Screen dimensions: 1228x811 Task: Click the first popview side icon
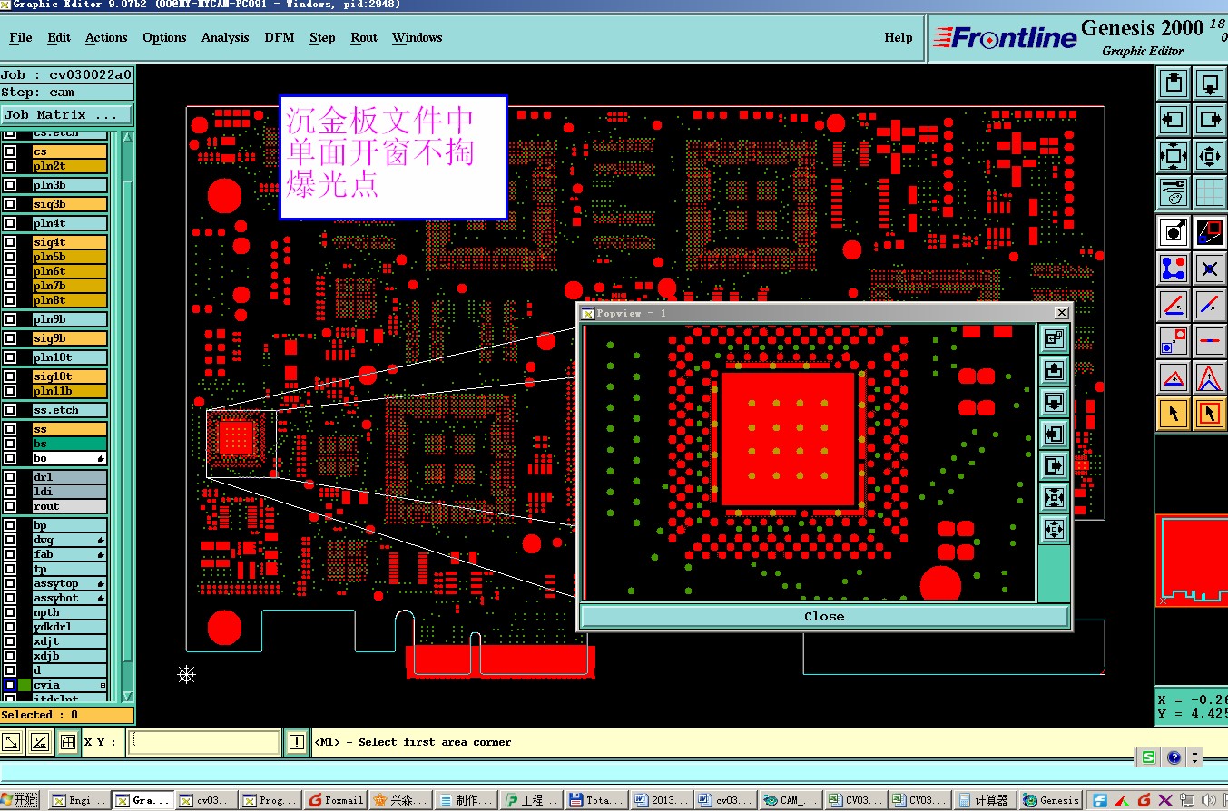(x=1054, y=338)
